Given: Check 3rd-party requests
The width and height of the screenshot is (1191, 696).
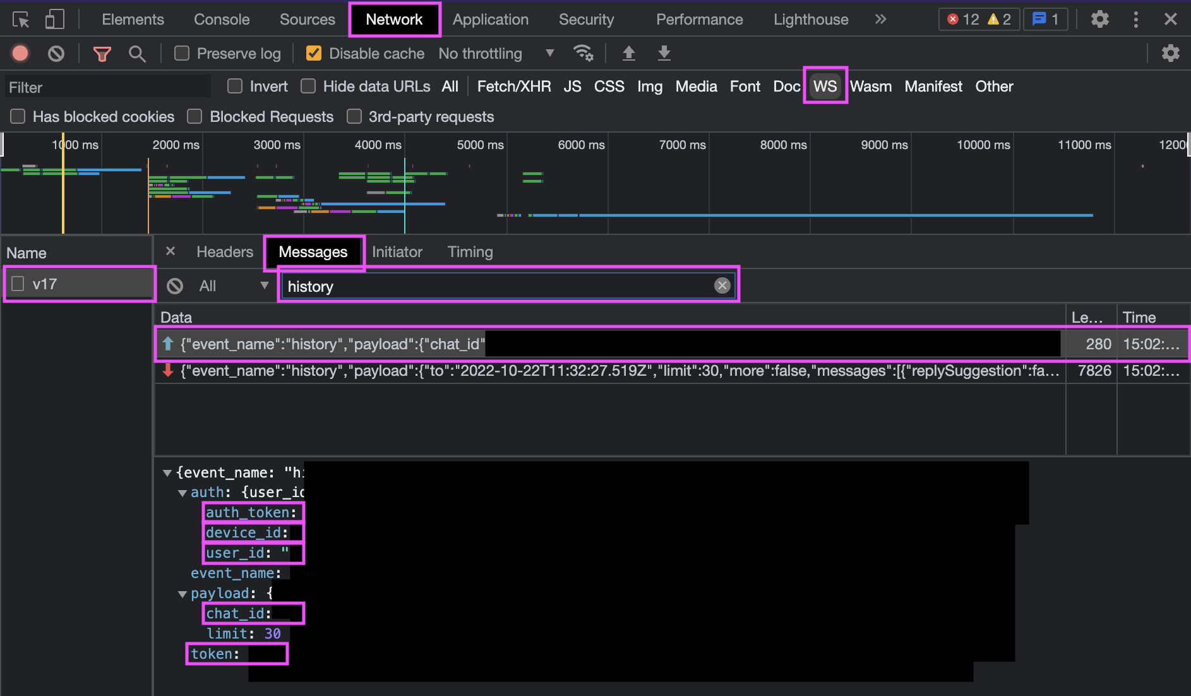Looking at the screenshot, I should (354, 116).
